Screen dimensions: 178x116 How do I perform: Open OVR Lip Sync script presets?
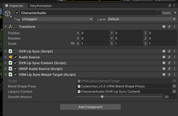pyautogui.click(x=169, y=51)
